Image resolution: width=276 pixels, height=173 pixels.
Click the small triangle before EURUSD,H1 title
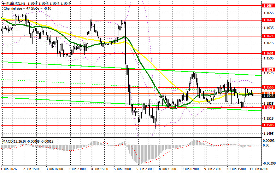pos(4,4)
